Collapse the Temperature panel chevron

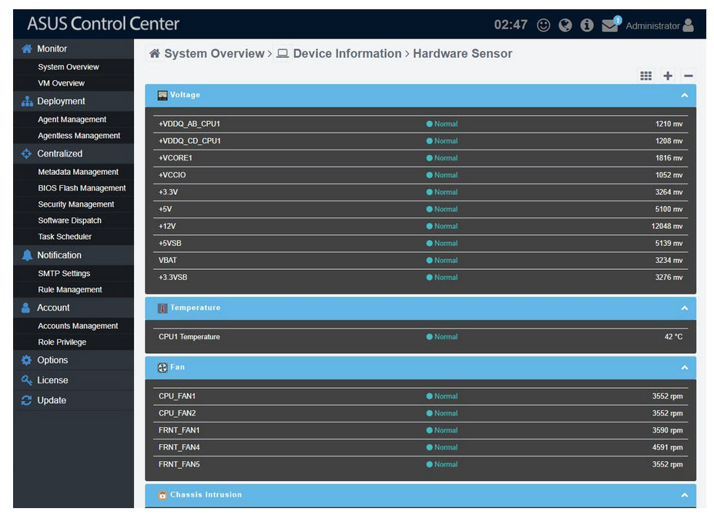684,308
